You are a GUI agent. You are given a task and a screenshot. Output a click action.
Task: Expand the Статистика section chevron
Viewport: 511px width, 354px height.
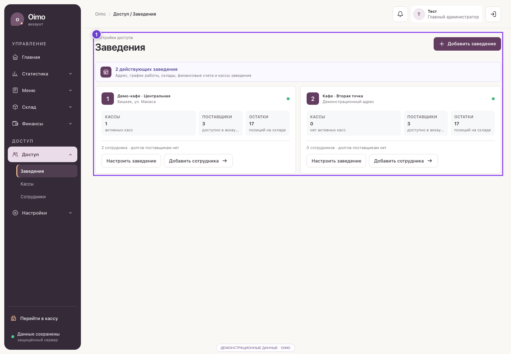coord(70,74)
